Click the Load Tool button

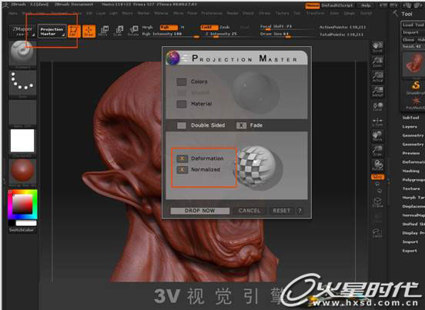pyautogui.click(x=413, y=25)
